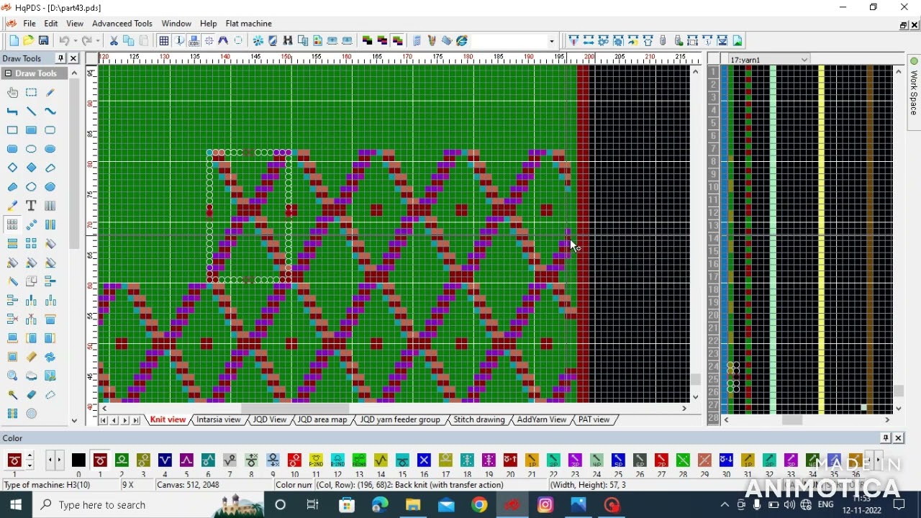This screenshot has height=518, width=921.
Task: Close the Draw Tools panel
Action: click(x=73, y=58)
